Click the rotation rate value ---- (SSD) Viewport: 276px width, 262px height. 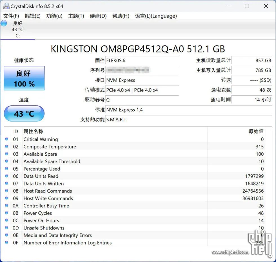(x=252, y=80)
